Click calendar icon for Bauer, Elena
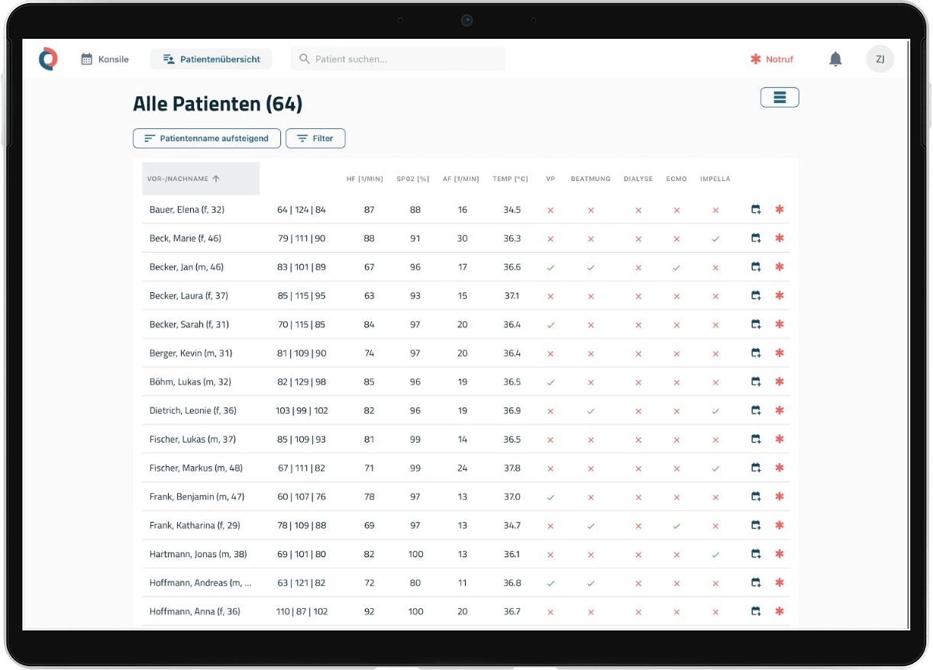933x670 pixels. pos(756,209)
